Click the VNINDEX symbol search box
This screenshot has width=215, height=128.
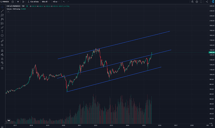coord(5,2)
